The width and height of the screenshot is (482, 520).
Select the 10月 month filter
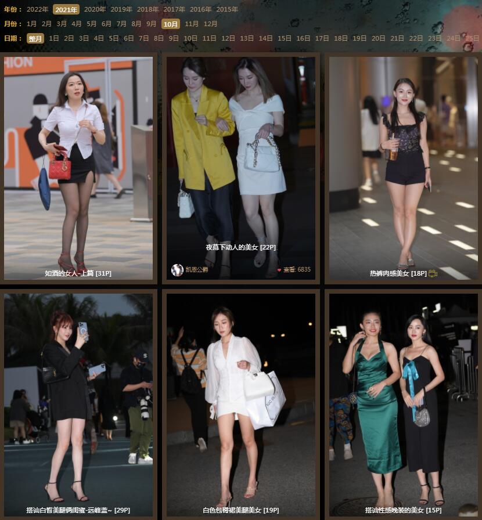[x=171, y=24]
